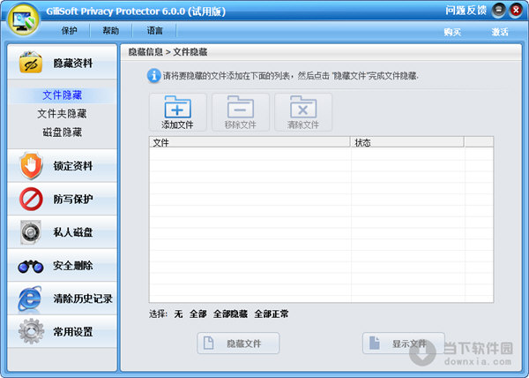Click the 清除文件 toolbar button
Viewport: 529px width, 378px height.
(303, 112)
